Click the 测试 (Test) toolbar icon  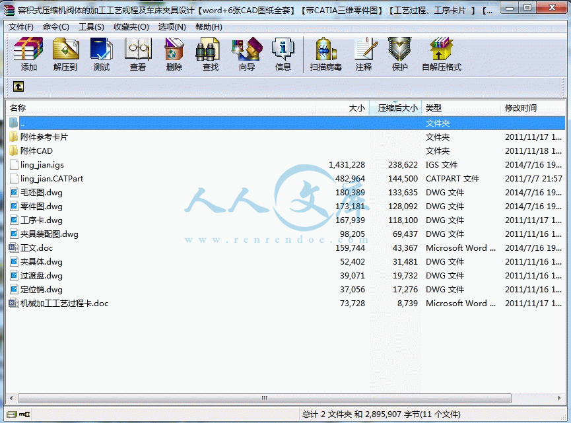(x=101, y=49)
